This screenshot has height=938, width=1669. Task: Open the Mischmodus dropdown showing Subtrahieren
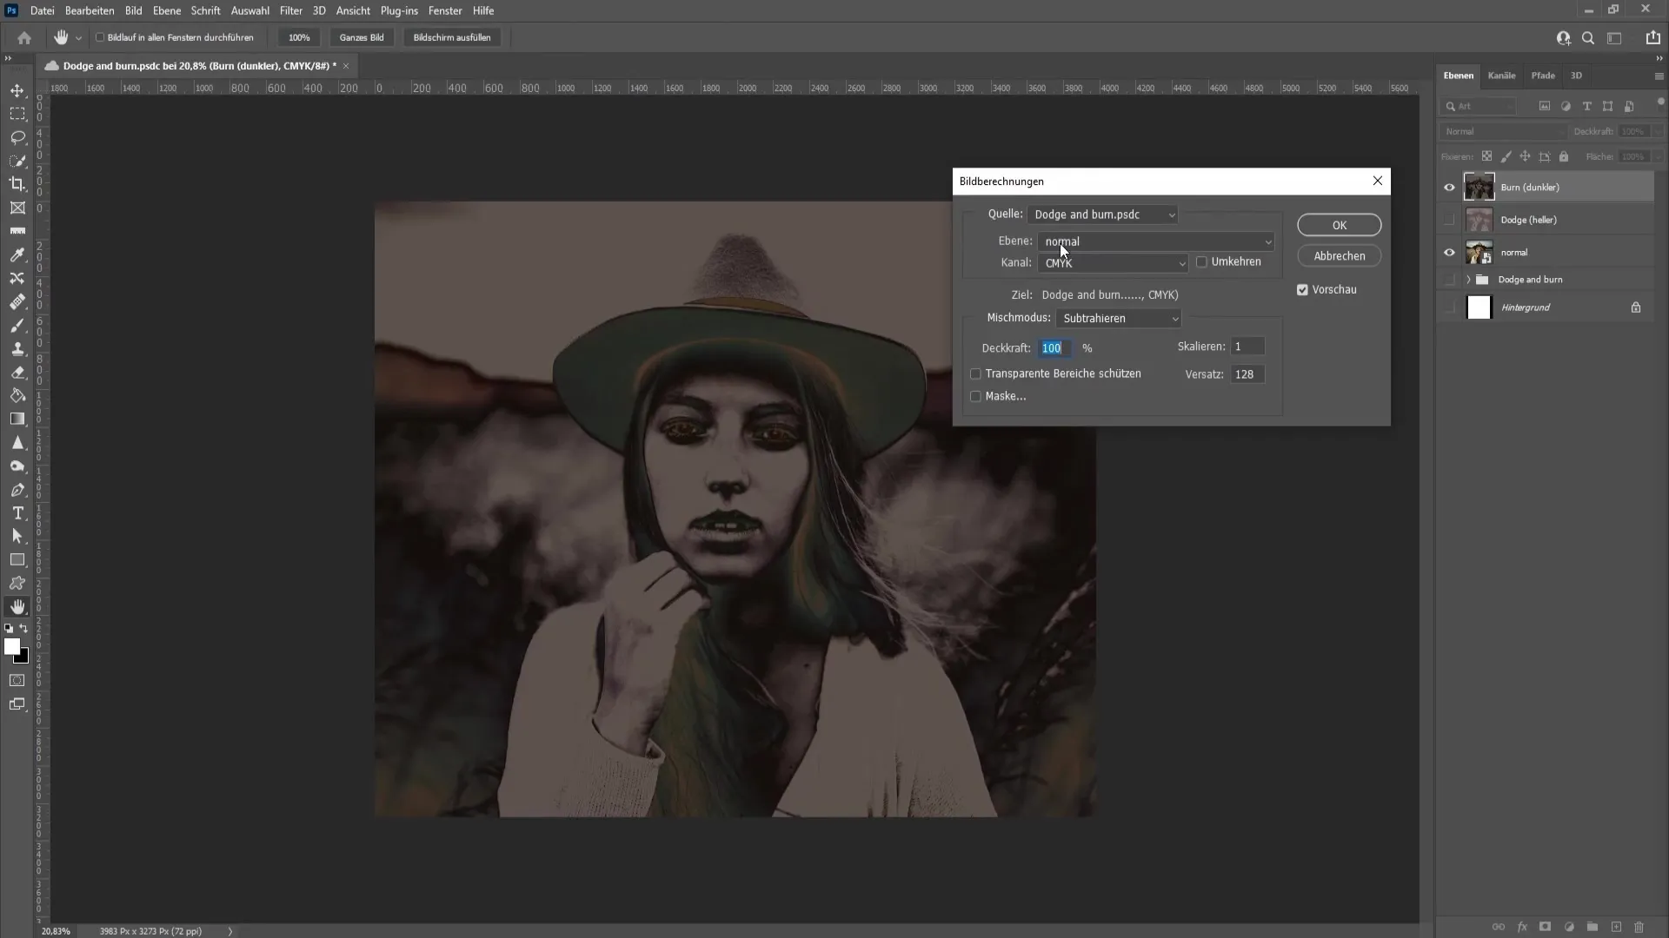tap(1119, 319)
